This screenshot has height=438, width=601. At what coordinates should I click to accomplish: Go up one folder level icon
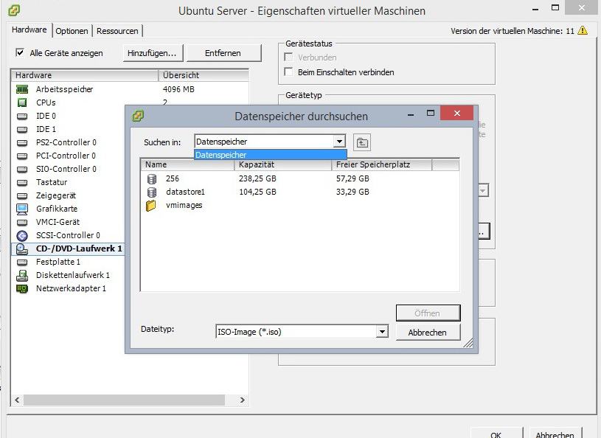[x=362, y=142]
